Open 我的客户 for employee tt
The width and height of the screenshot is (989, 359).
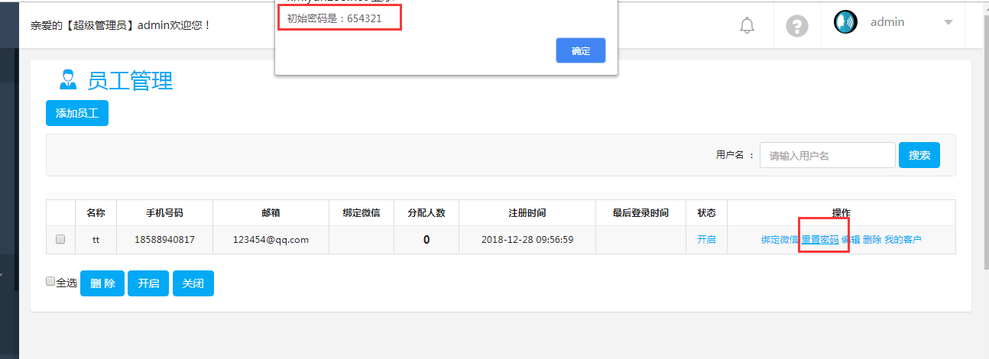903,240
